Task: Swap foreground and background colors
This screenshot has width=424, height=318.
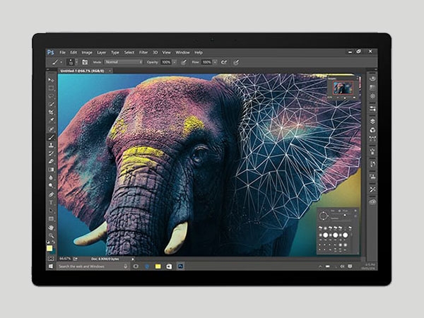Action: [x=53, y=242]
